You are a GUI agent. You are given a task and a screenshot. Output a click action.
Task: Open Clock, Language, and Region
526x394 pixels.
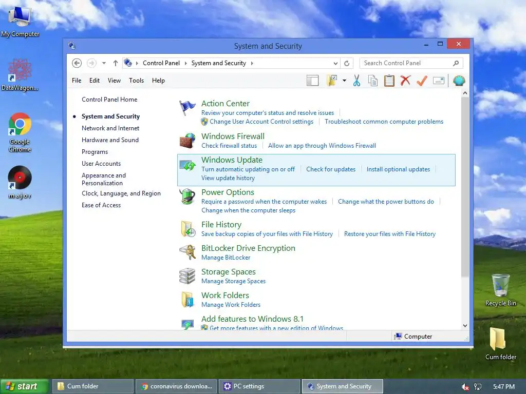coord(121,193)
